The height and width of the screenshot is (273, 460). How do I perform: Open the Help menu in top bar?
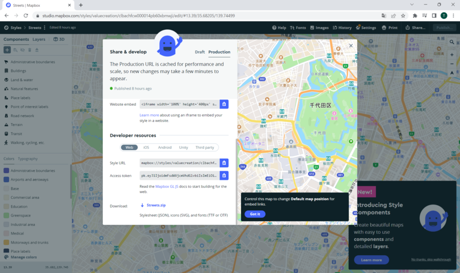tap(279, 28)
